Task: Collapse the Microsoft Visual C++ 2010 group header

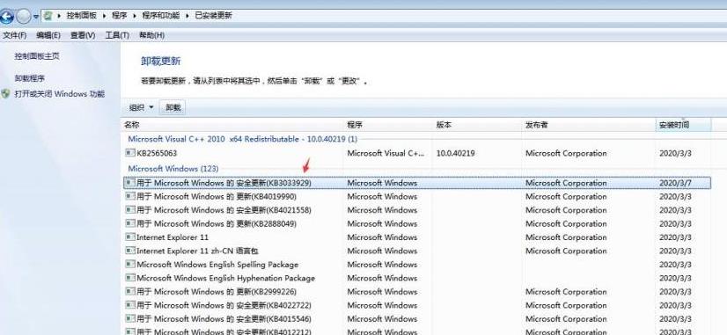Action: tap(243, 139)
